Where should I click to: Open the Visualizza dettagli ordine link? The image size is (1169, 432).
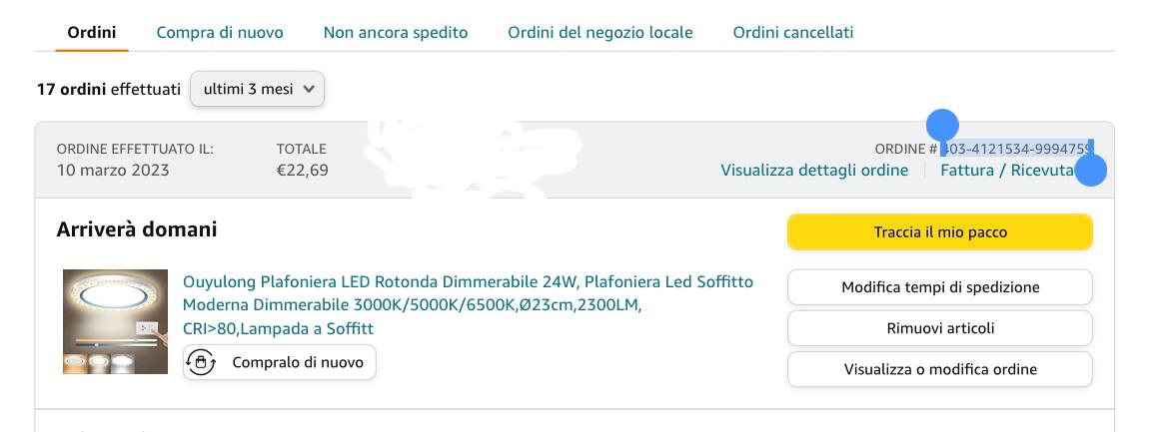click(x=814, y=170)
